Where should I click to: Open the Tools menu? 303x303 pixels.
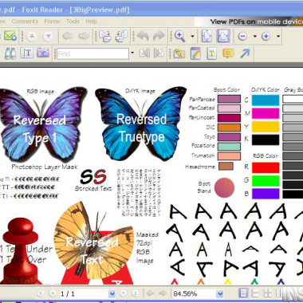coord(73,22)
